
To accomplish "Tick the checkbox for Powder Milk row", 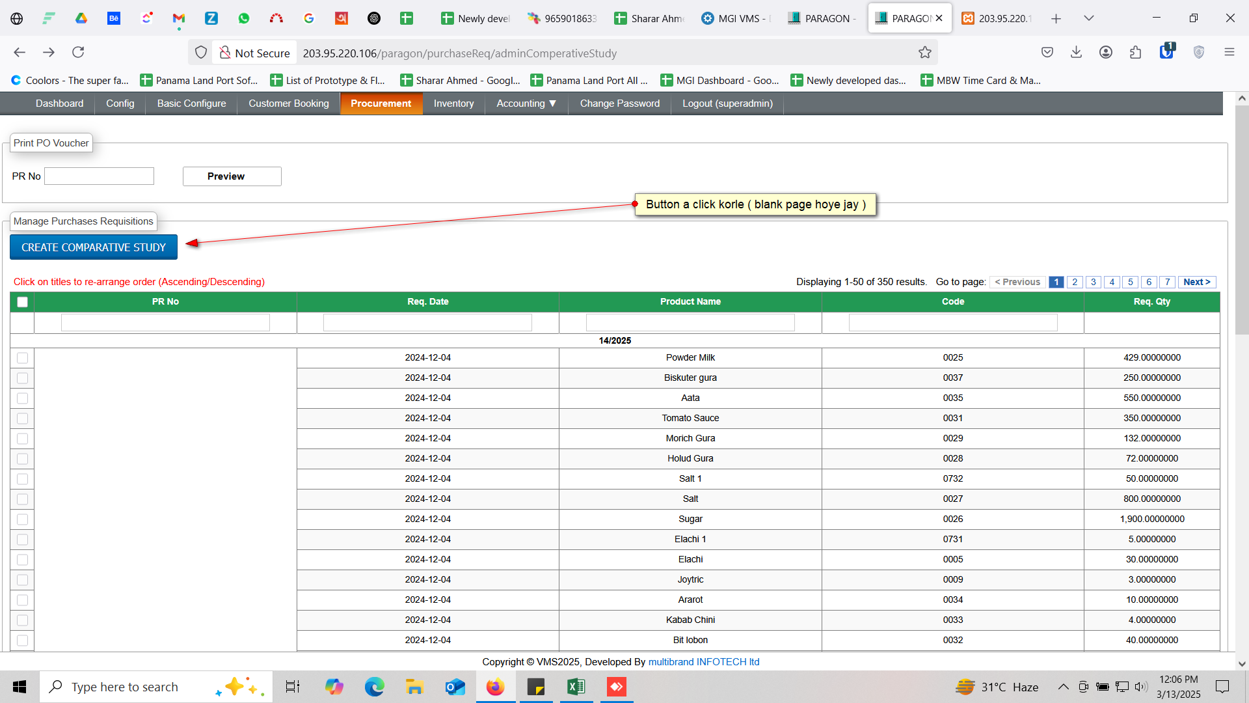I will [22, 357].
